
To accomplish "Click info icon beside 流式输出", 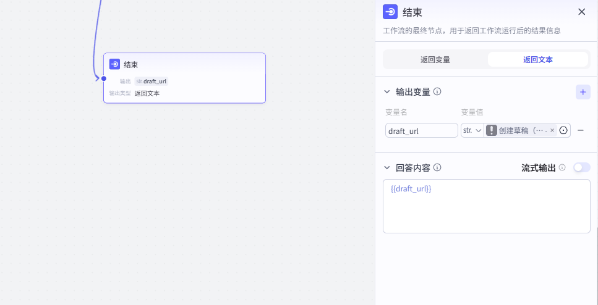I will tap(562, 167).
